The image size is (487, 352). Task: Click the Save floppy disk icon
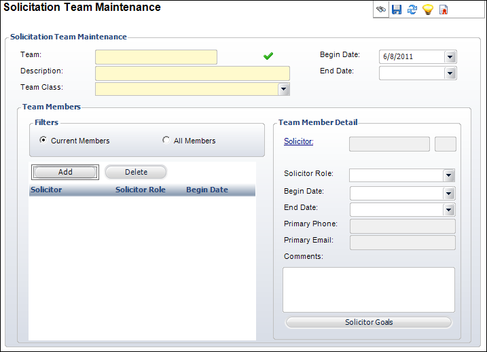coord(397,10)
